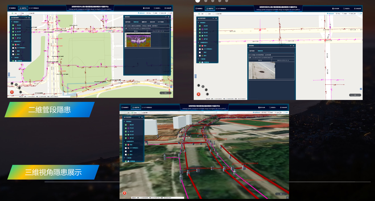Open the pothole photo thumbnail
Screen dimensions: 375x201
pos(262,70)
